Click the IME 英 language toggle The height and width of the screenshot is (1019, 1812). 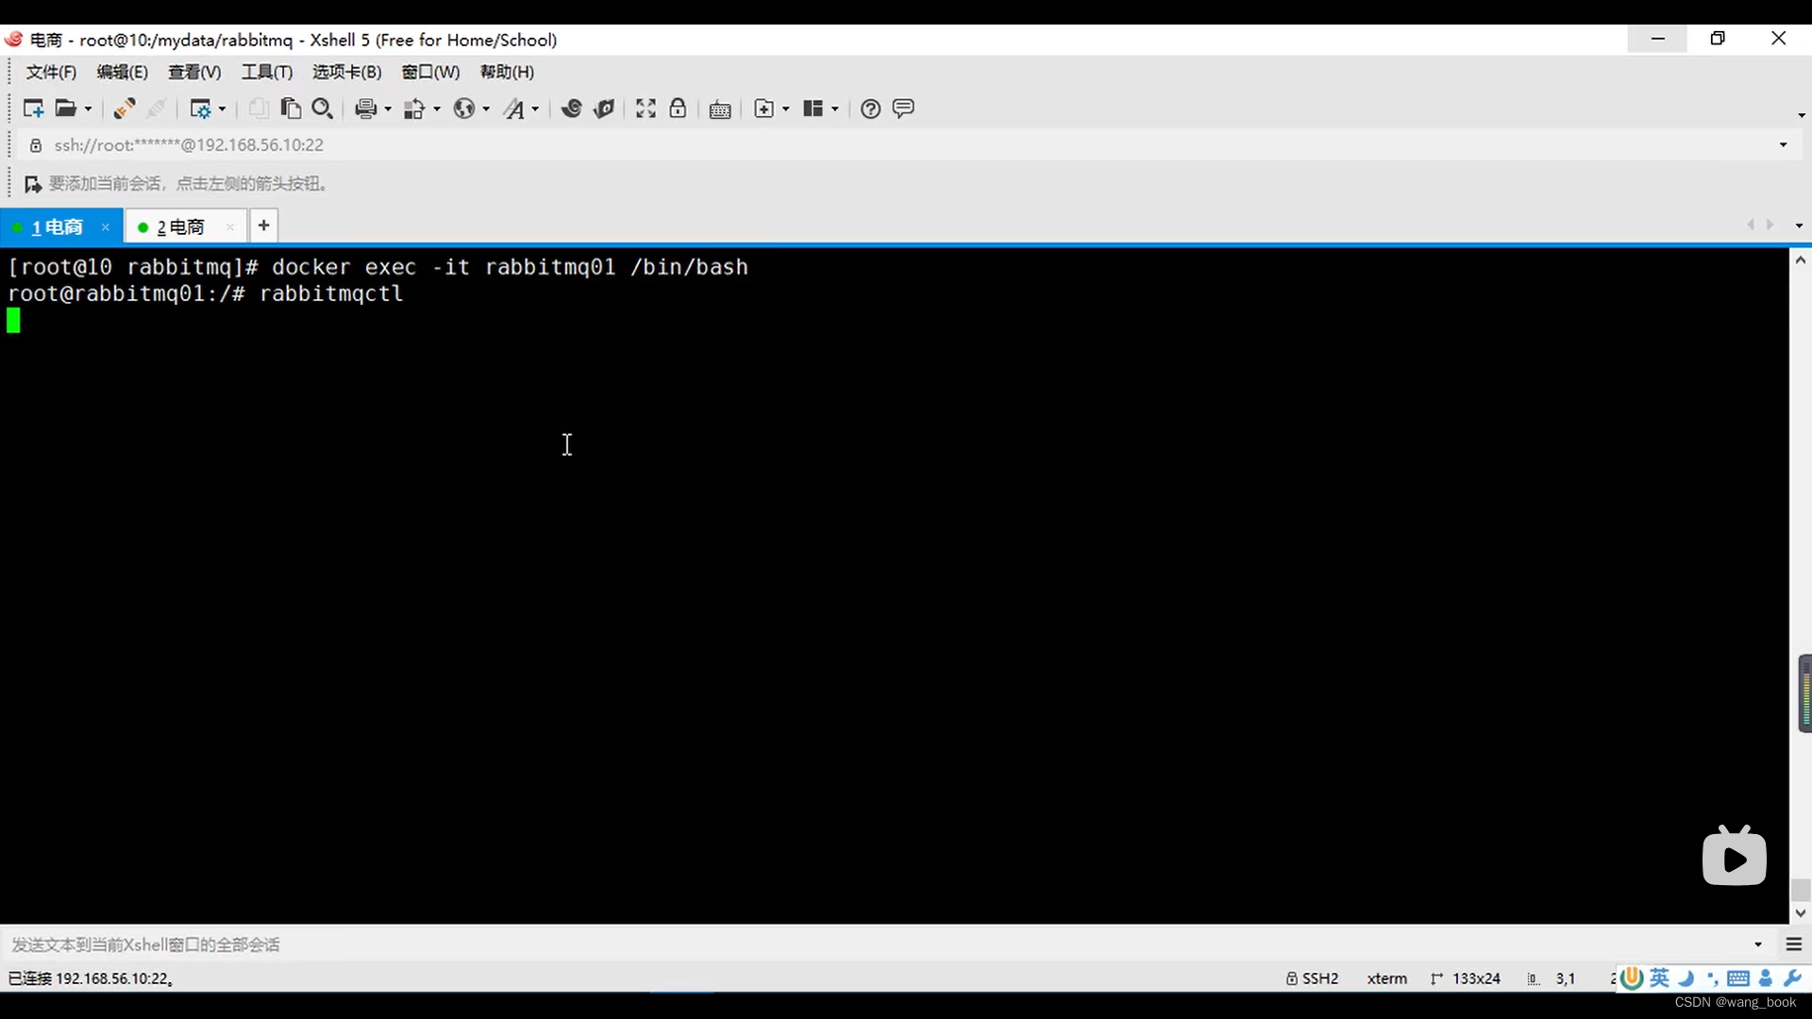coord(1660,978)
